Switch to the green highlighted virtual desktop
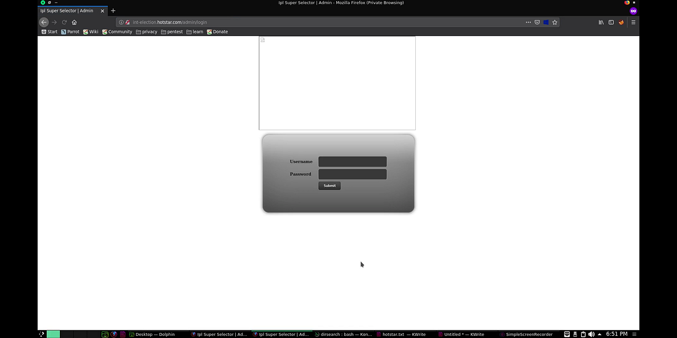The image size is (677, 338). click(x=54, y=334)
